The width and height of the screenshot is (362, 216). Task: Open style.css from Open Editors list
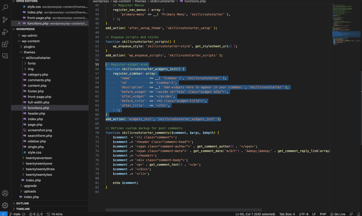pos(50,7)
